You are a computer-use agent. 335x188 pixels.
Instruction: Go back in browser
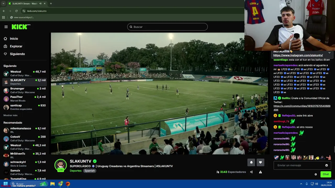pyautogui.click(x=4, y=11)
